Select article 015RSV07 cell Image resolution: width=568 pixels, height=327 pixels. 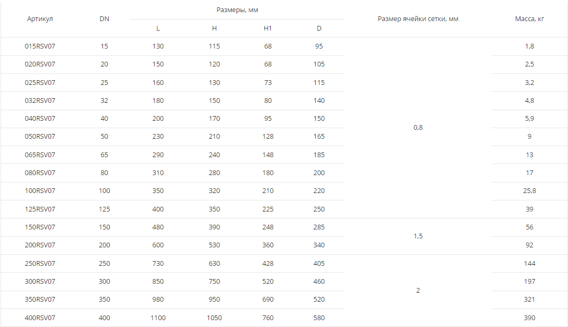click(40, 46)
